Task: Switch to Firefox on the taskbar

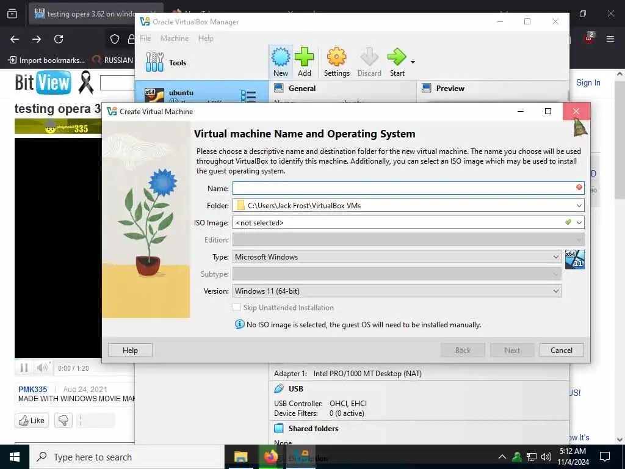Action: point(270,457)
